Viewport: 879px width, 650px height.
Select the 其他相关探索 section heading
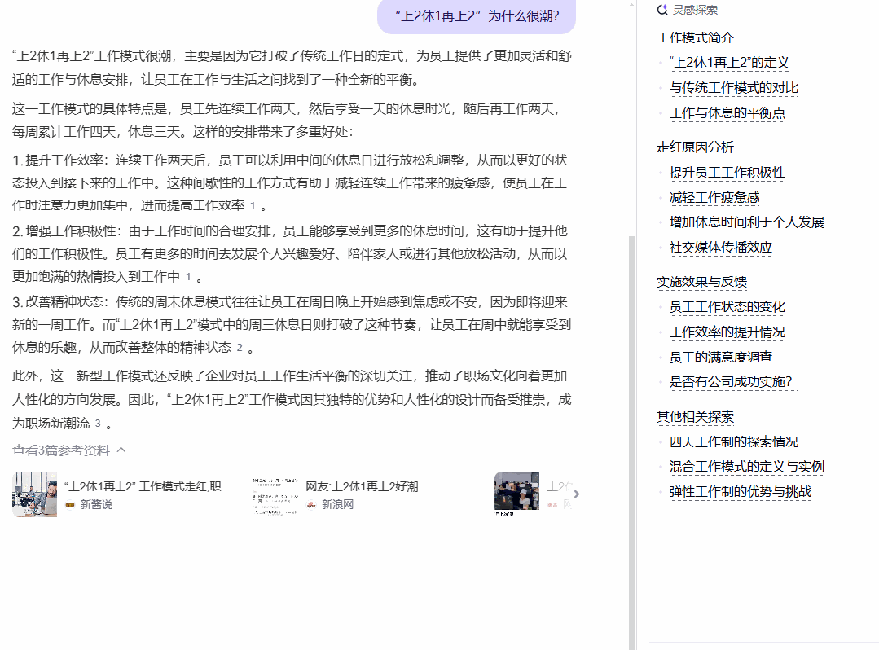(x=695, y=417)
